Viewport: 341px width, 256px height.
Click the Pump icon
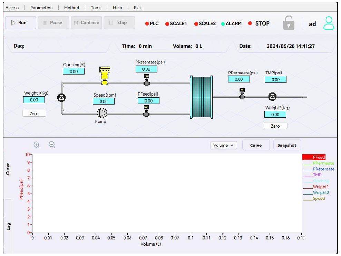[102, 113]
